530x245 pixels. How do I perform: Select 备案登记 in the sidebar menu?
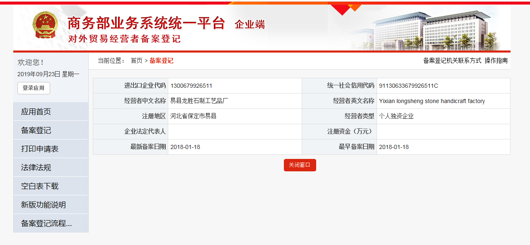[51, 130]
